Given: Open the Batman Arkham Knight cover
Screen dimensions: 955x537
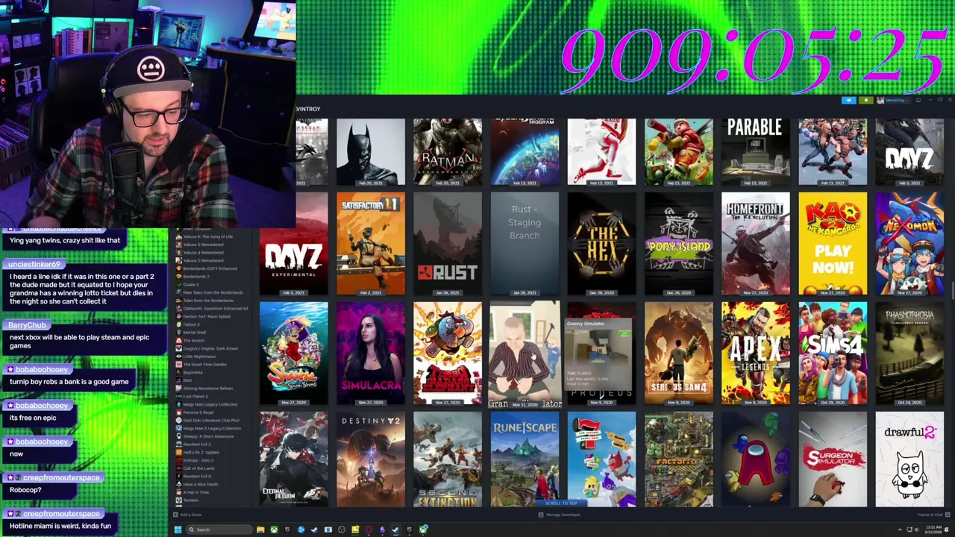Looking at the screenshot, I should pos(448,151).
